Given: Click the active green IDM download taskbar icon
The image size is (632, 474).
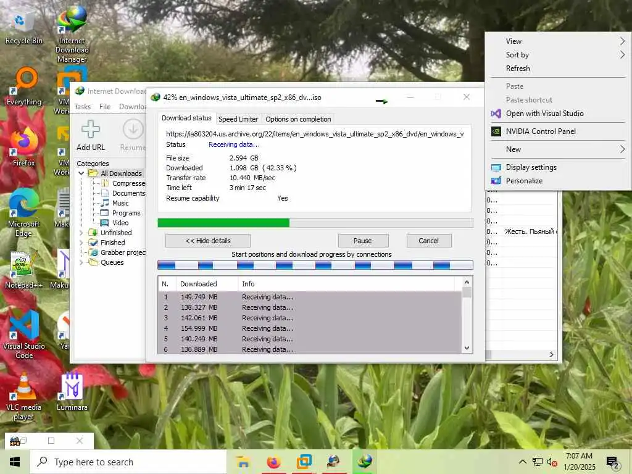Looking at the screenshot, I should tap(365, 462).
